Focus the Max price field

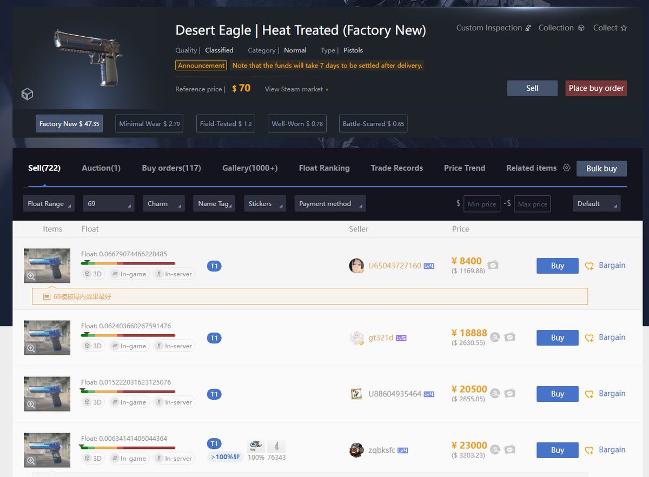pyautogui.click(x=532, y=204)
